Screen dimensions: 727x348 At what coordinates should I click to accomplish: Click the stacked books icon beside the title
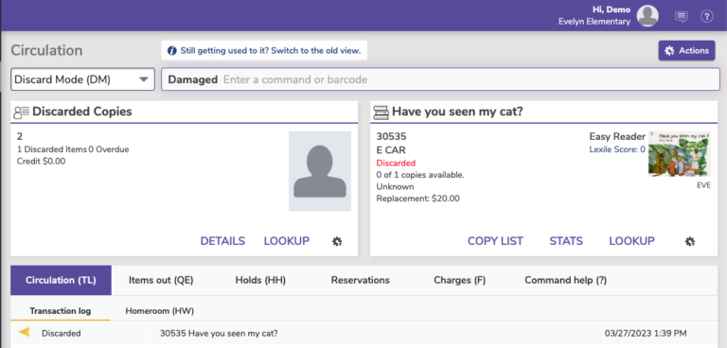(x=381, y=112)
